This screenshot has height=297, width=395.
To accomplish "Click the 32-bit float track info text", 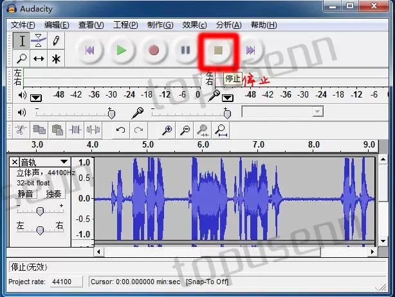I will (33, 183).
